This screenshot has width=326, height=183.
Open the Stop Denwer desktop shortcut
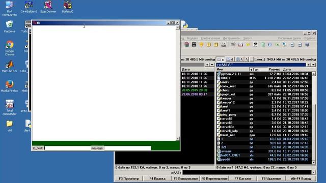48,7
